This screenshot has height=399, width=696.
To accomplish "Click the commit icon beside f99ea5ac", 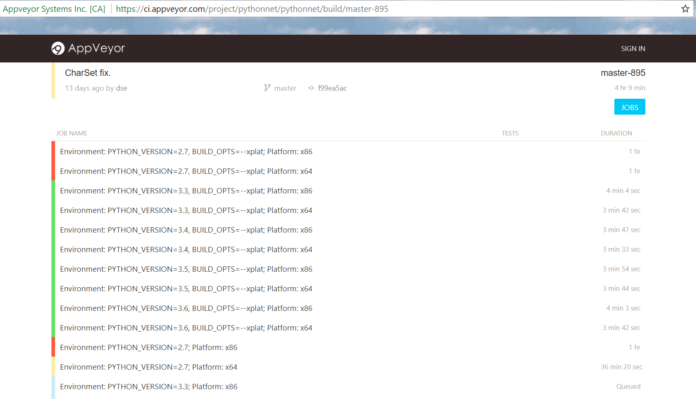I will 311,88.
